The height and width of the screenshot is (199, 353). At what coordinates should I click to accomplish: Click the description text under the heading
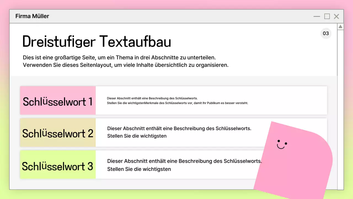point(125,61)
